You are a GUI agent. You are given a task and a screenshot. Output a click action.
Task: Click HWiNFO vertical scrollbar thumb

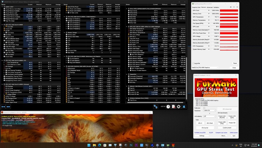tap(186, 78)
